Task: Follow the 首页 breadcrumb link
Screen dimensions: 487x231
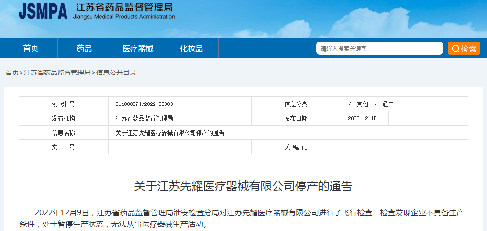Action: tap(12, 73)
